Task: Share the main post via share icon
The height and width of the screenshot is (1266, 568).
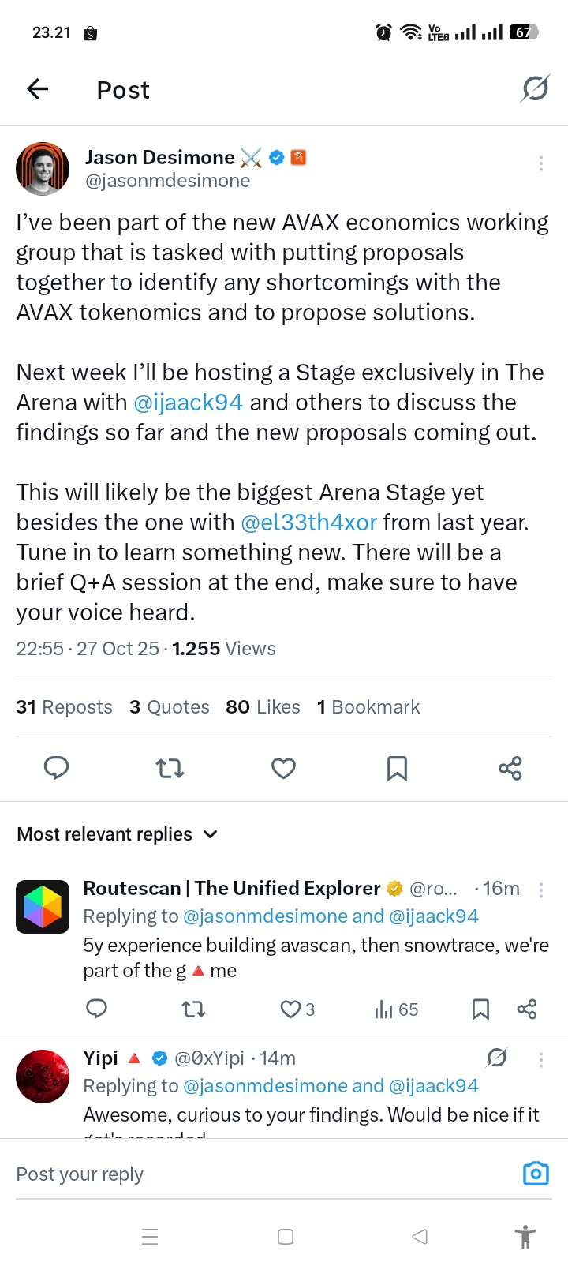Action: 510,768
